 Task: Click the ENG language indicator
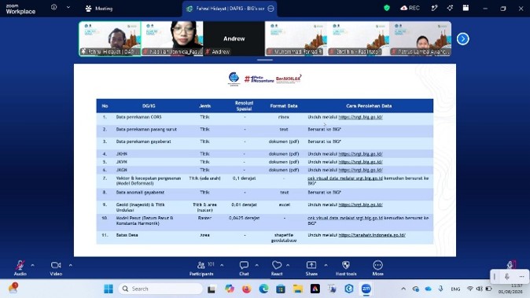pos(455,289)
